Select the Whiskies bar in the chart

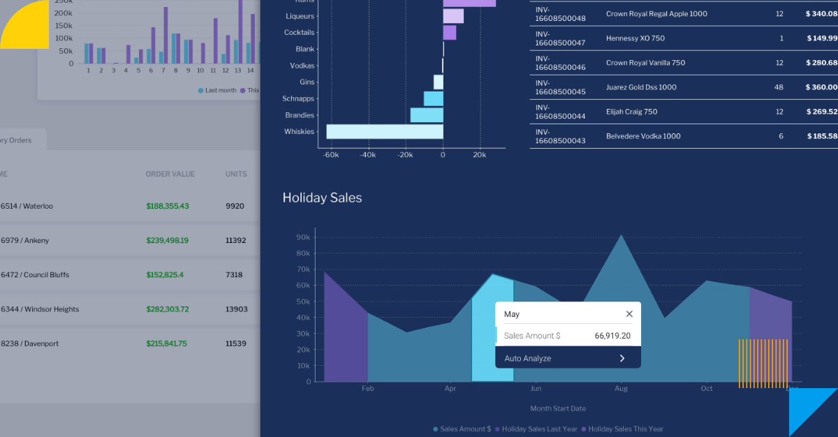[x=384, y=132]
